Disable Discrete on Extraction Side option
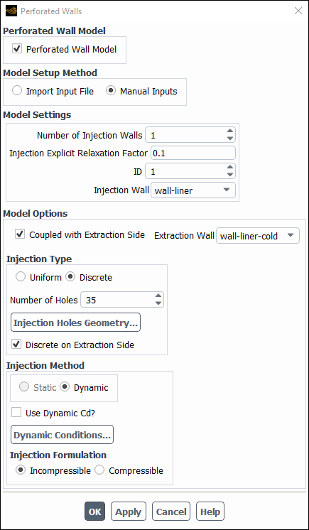Screen dimensions: 309x530 (x=16, y=345)
